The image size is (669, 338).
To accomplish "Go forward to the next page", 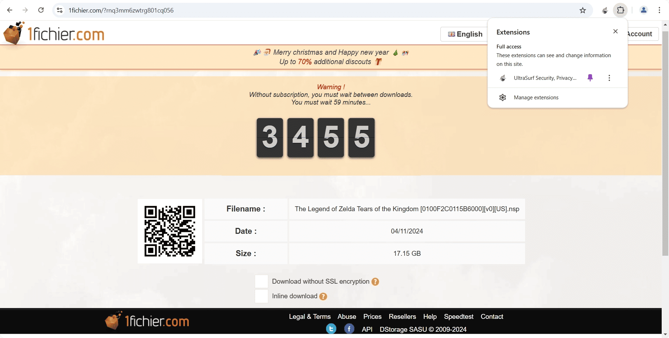I will click(x=25, y=10).
